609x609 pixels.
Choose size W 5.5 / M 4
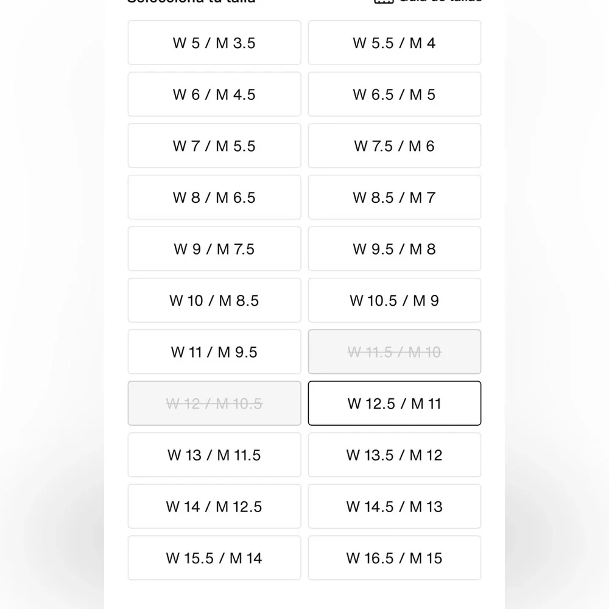[x=395, y=43]
